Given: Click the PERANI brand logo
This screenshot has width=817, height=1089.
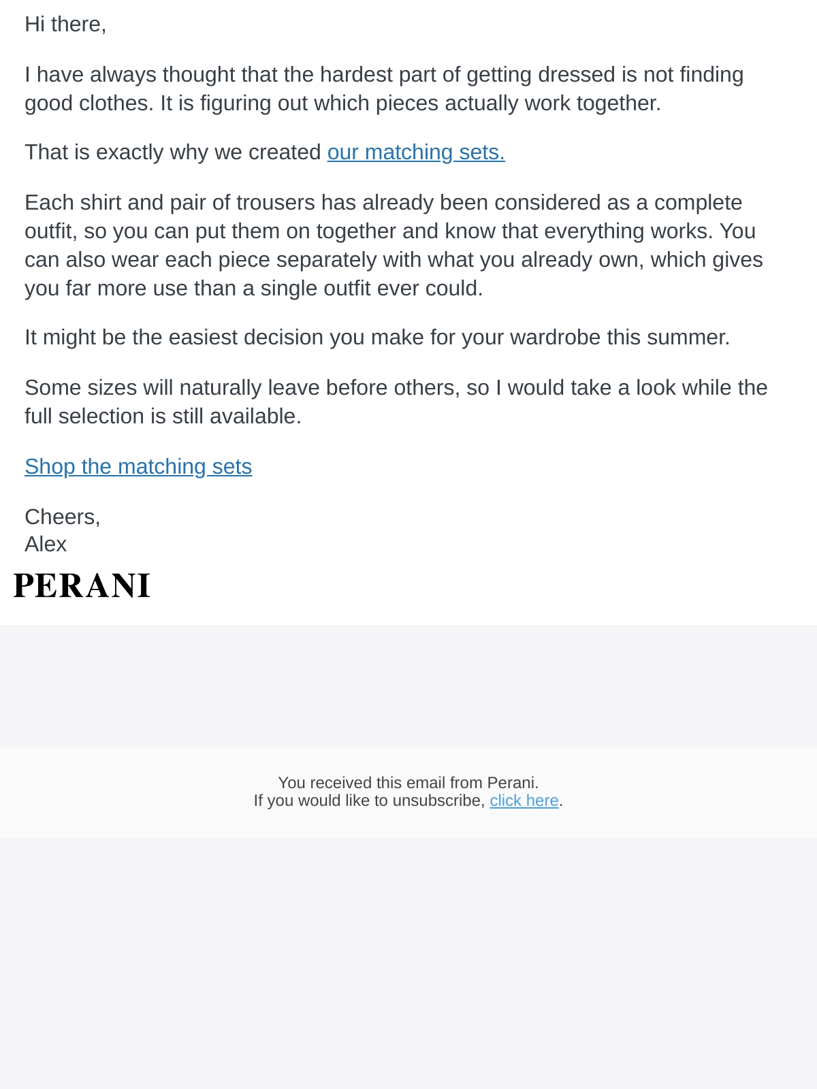Looking at the screenshot, I should [82, 586].
